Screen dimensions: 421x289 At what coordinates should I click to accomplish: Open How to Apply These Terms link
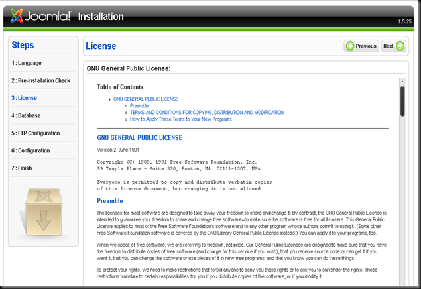tap(181, 119)
